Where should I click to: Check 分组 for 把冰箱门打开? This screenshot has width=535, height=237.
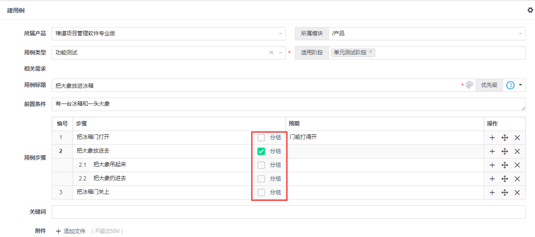point(261,138)
